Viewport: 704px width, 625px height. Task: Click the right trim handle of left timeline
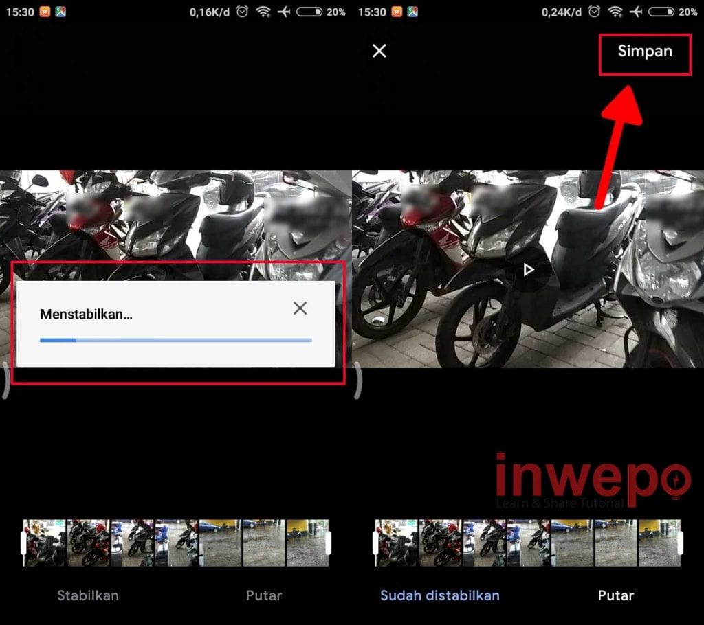click(328, 543)
